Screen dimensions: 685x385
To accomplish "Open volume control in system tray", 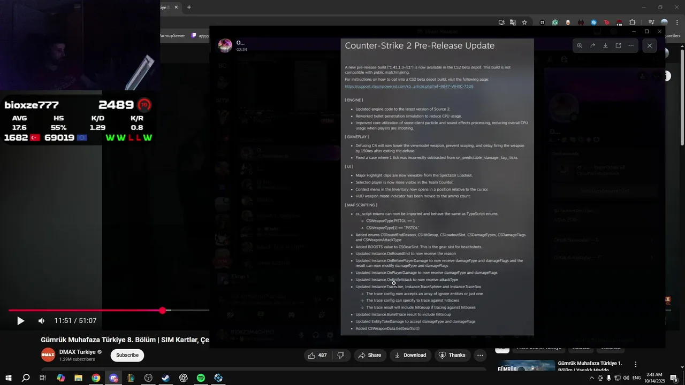I will point(626,378).
